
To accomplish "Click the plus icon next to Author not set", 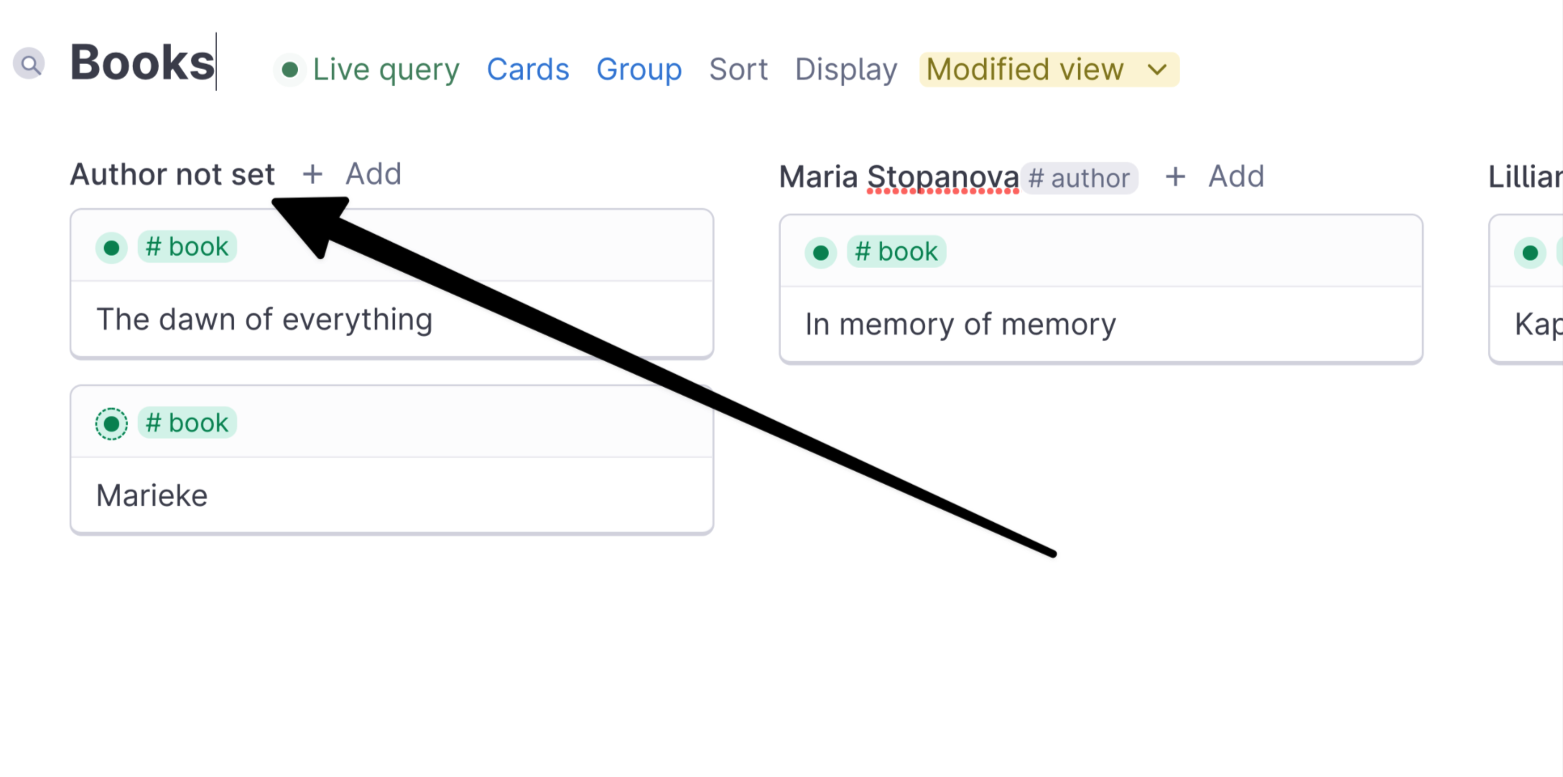I will (312, 174).
